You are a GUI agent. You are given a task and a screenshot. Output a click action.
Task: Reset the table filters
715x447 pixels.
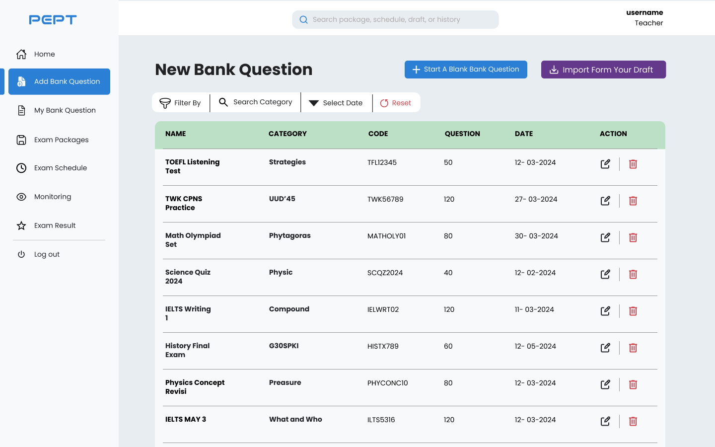coord(396,103)
